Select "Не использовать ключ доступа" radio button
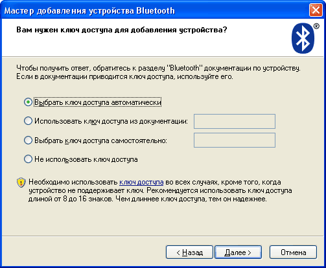326x268 pixels. (x=28, y=159)
